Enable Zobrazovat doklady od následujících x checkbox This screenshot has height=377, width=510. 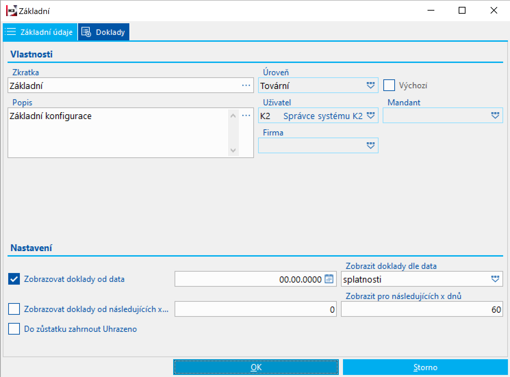[14, 309]
